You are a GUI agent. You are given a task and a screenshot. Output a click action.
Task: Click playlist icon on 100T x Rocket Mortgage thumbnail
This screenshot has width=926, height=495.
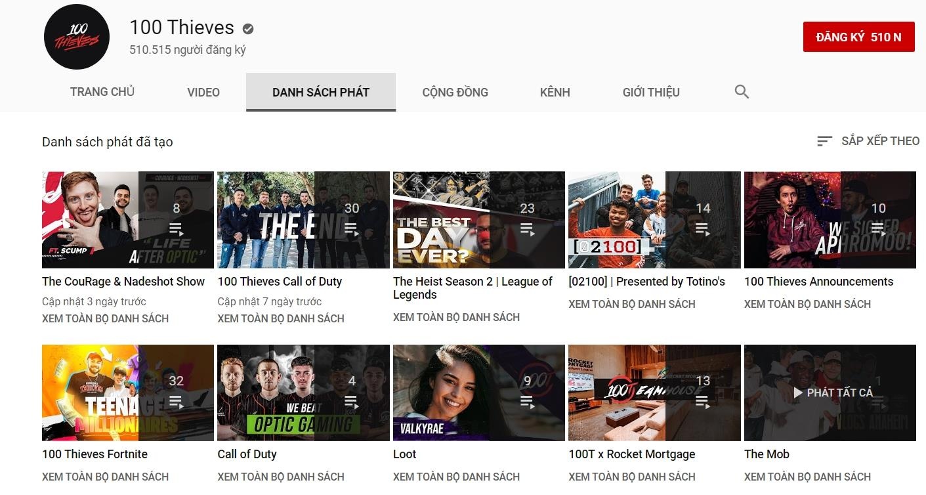(703, 401)
